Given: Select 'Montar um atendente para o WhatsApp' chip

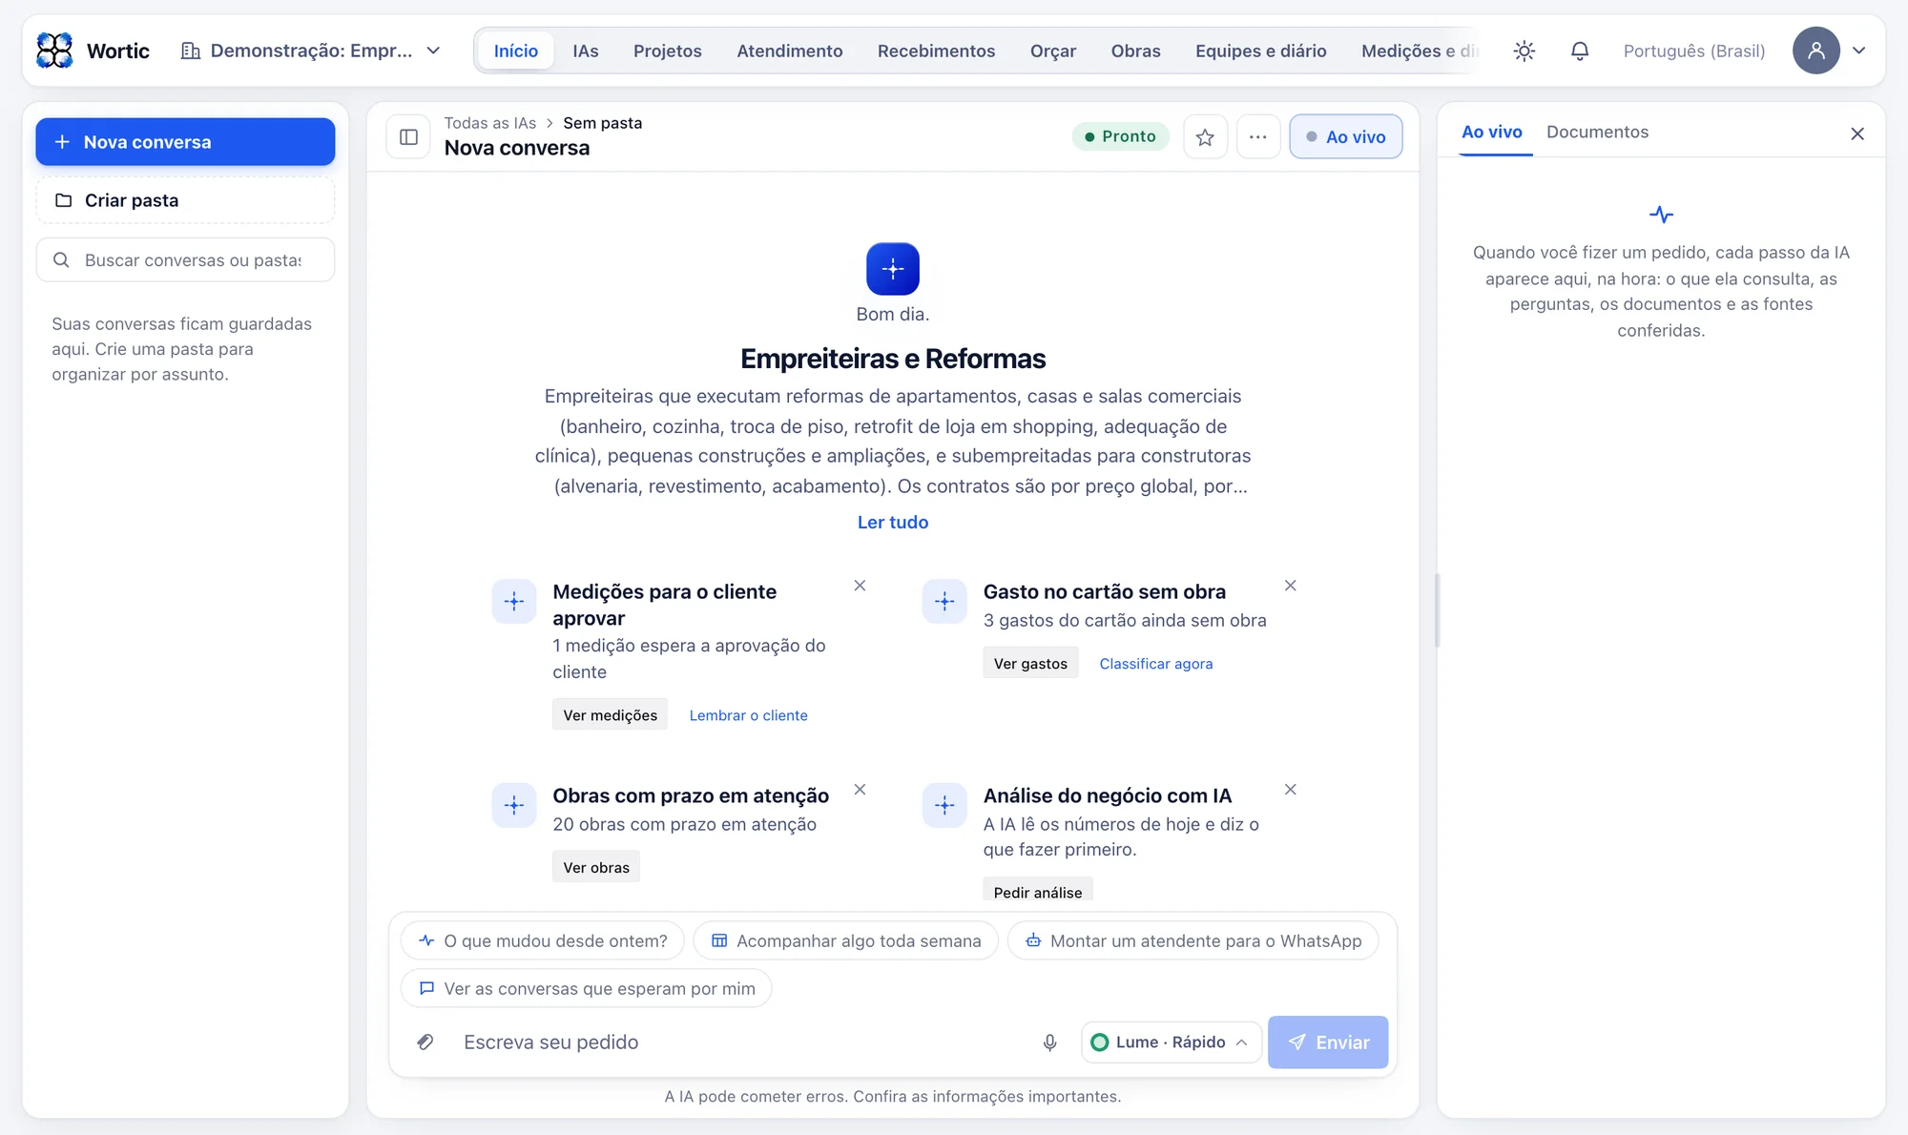Looking at the screenshot, I should [1192, 940].
